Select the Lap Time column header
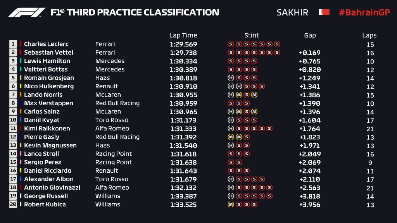Image resolution: width=397 pixels, height=223 pixels. pyautogui.click(x=183, y=35)
